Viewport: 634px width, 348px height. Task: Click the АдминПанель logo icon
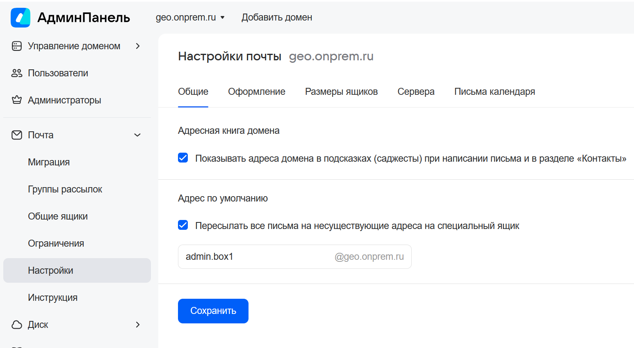21,18
